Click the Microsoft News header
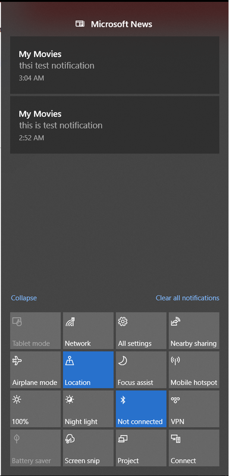 coord(114,24)
